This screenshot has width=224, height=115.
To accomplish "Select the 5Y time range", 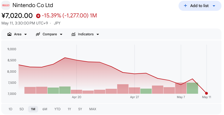I will (80, 109).
